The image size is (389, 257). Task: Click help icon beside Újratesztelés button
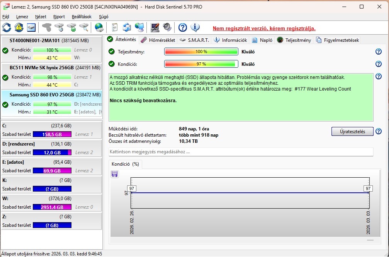pos(378,131)
